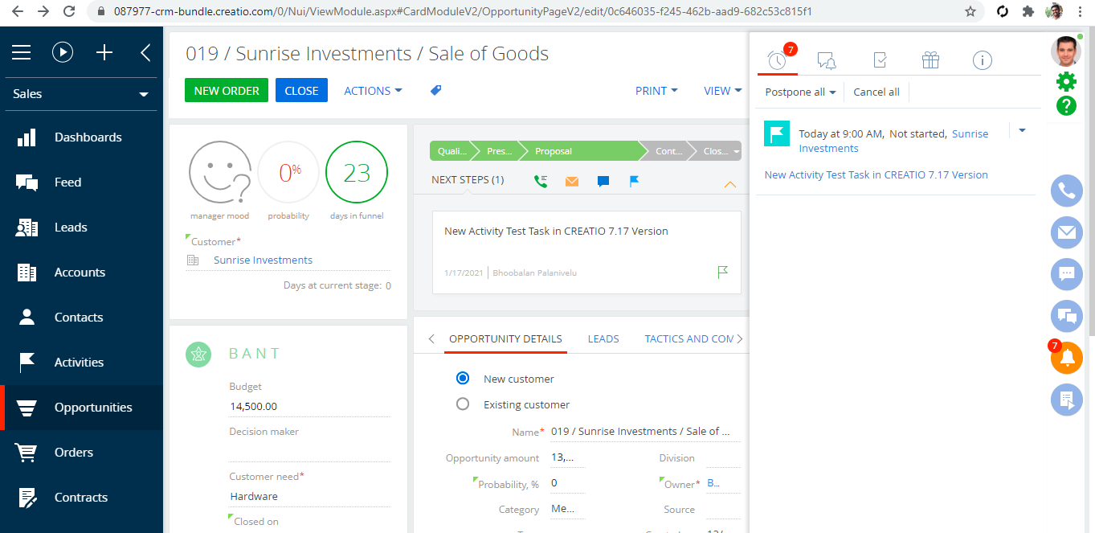Open Orders section
Viewport: 1095px width, 533px height.
pos(82,453)
